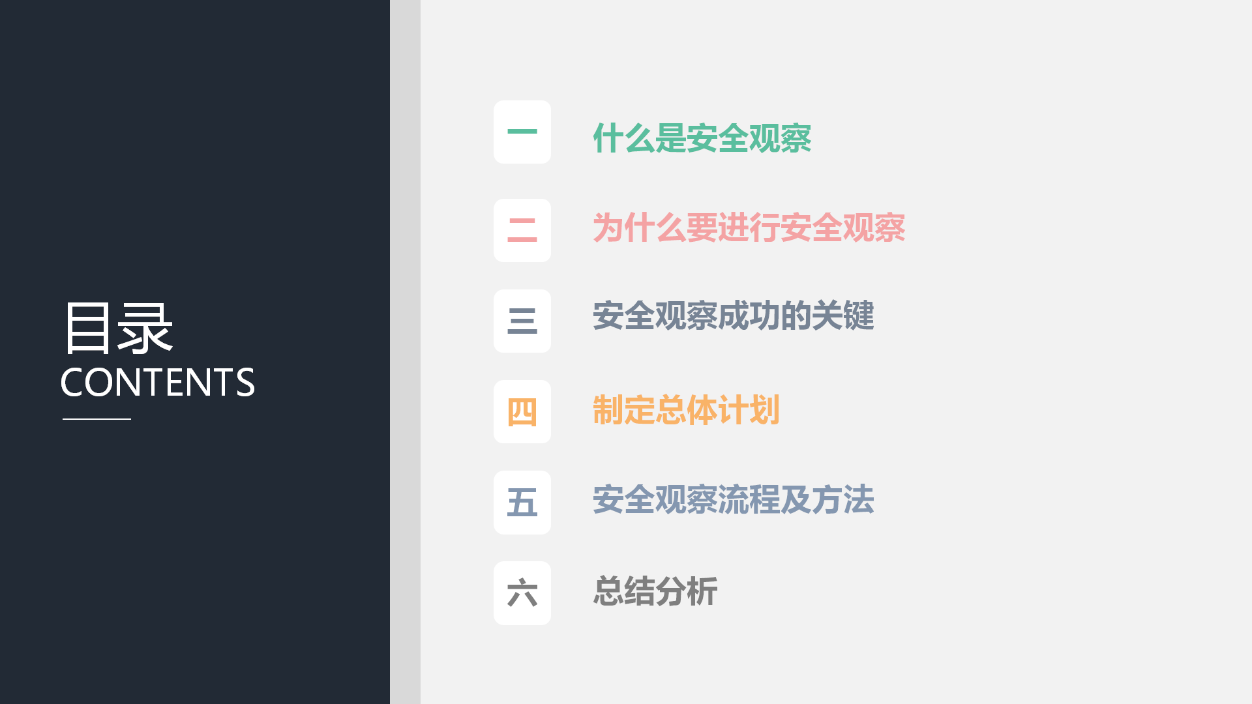1252x704 pixels.
Task: Click the character 观察 in green heading
Action: 781,138
